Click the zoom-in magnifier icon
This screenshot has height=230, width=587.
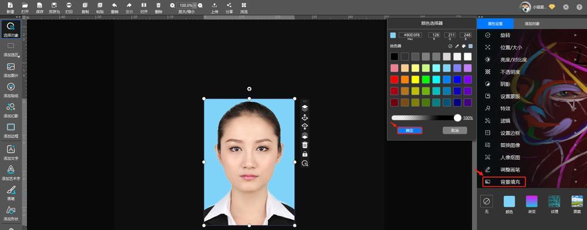click(172, 6)
